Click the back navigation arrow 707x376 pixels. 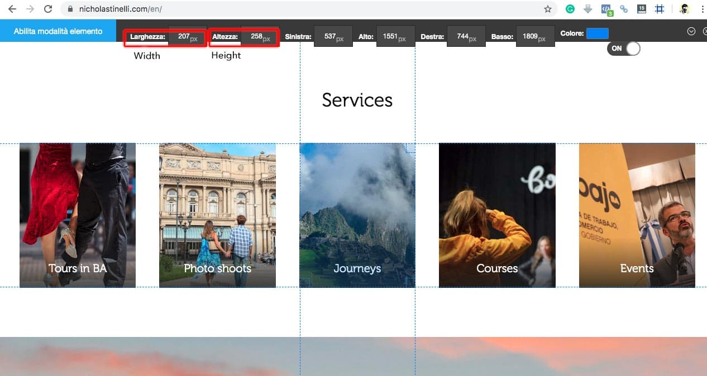tap(12, 9)
